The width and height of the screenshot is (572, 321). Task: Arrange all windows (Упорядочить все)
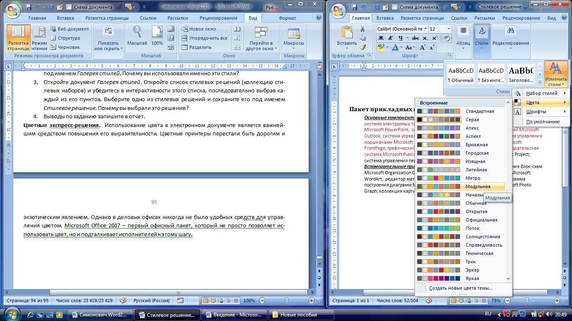(205, 38)
